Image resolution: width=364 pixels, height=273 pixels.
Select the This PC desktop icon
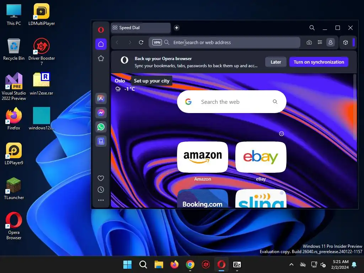(x=14, y=15)
